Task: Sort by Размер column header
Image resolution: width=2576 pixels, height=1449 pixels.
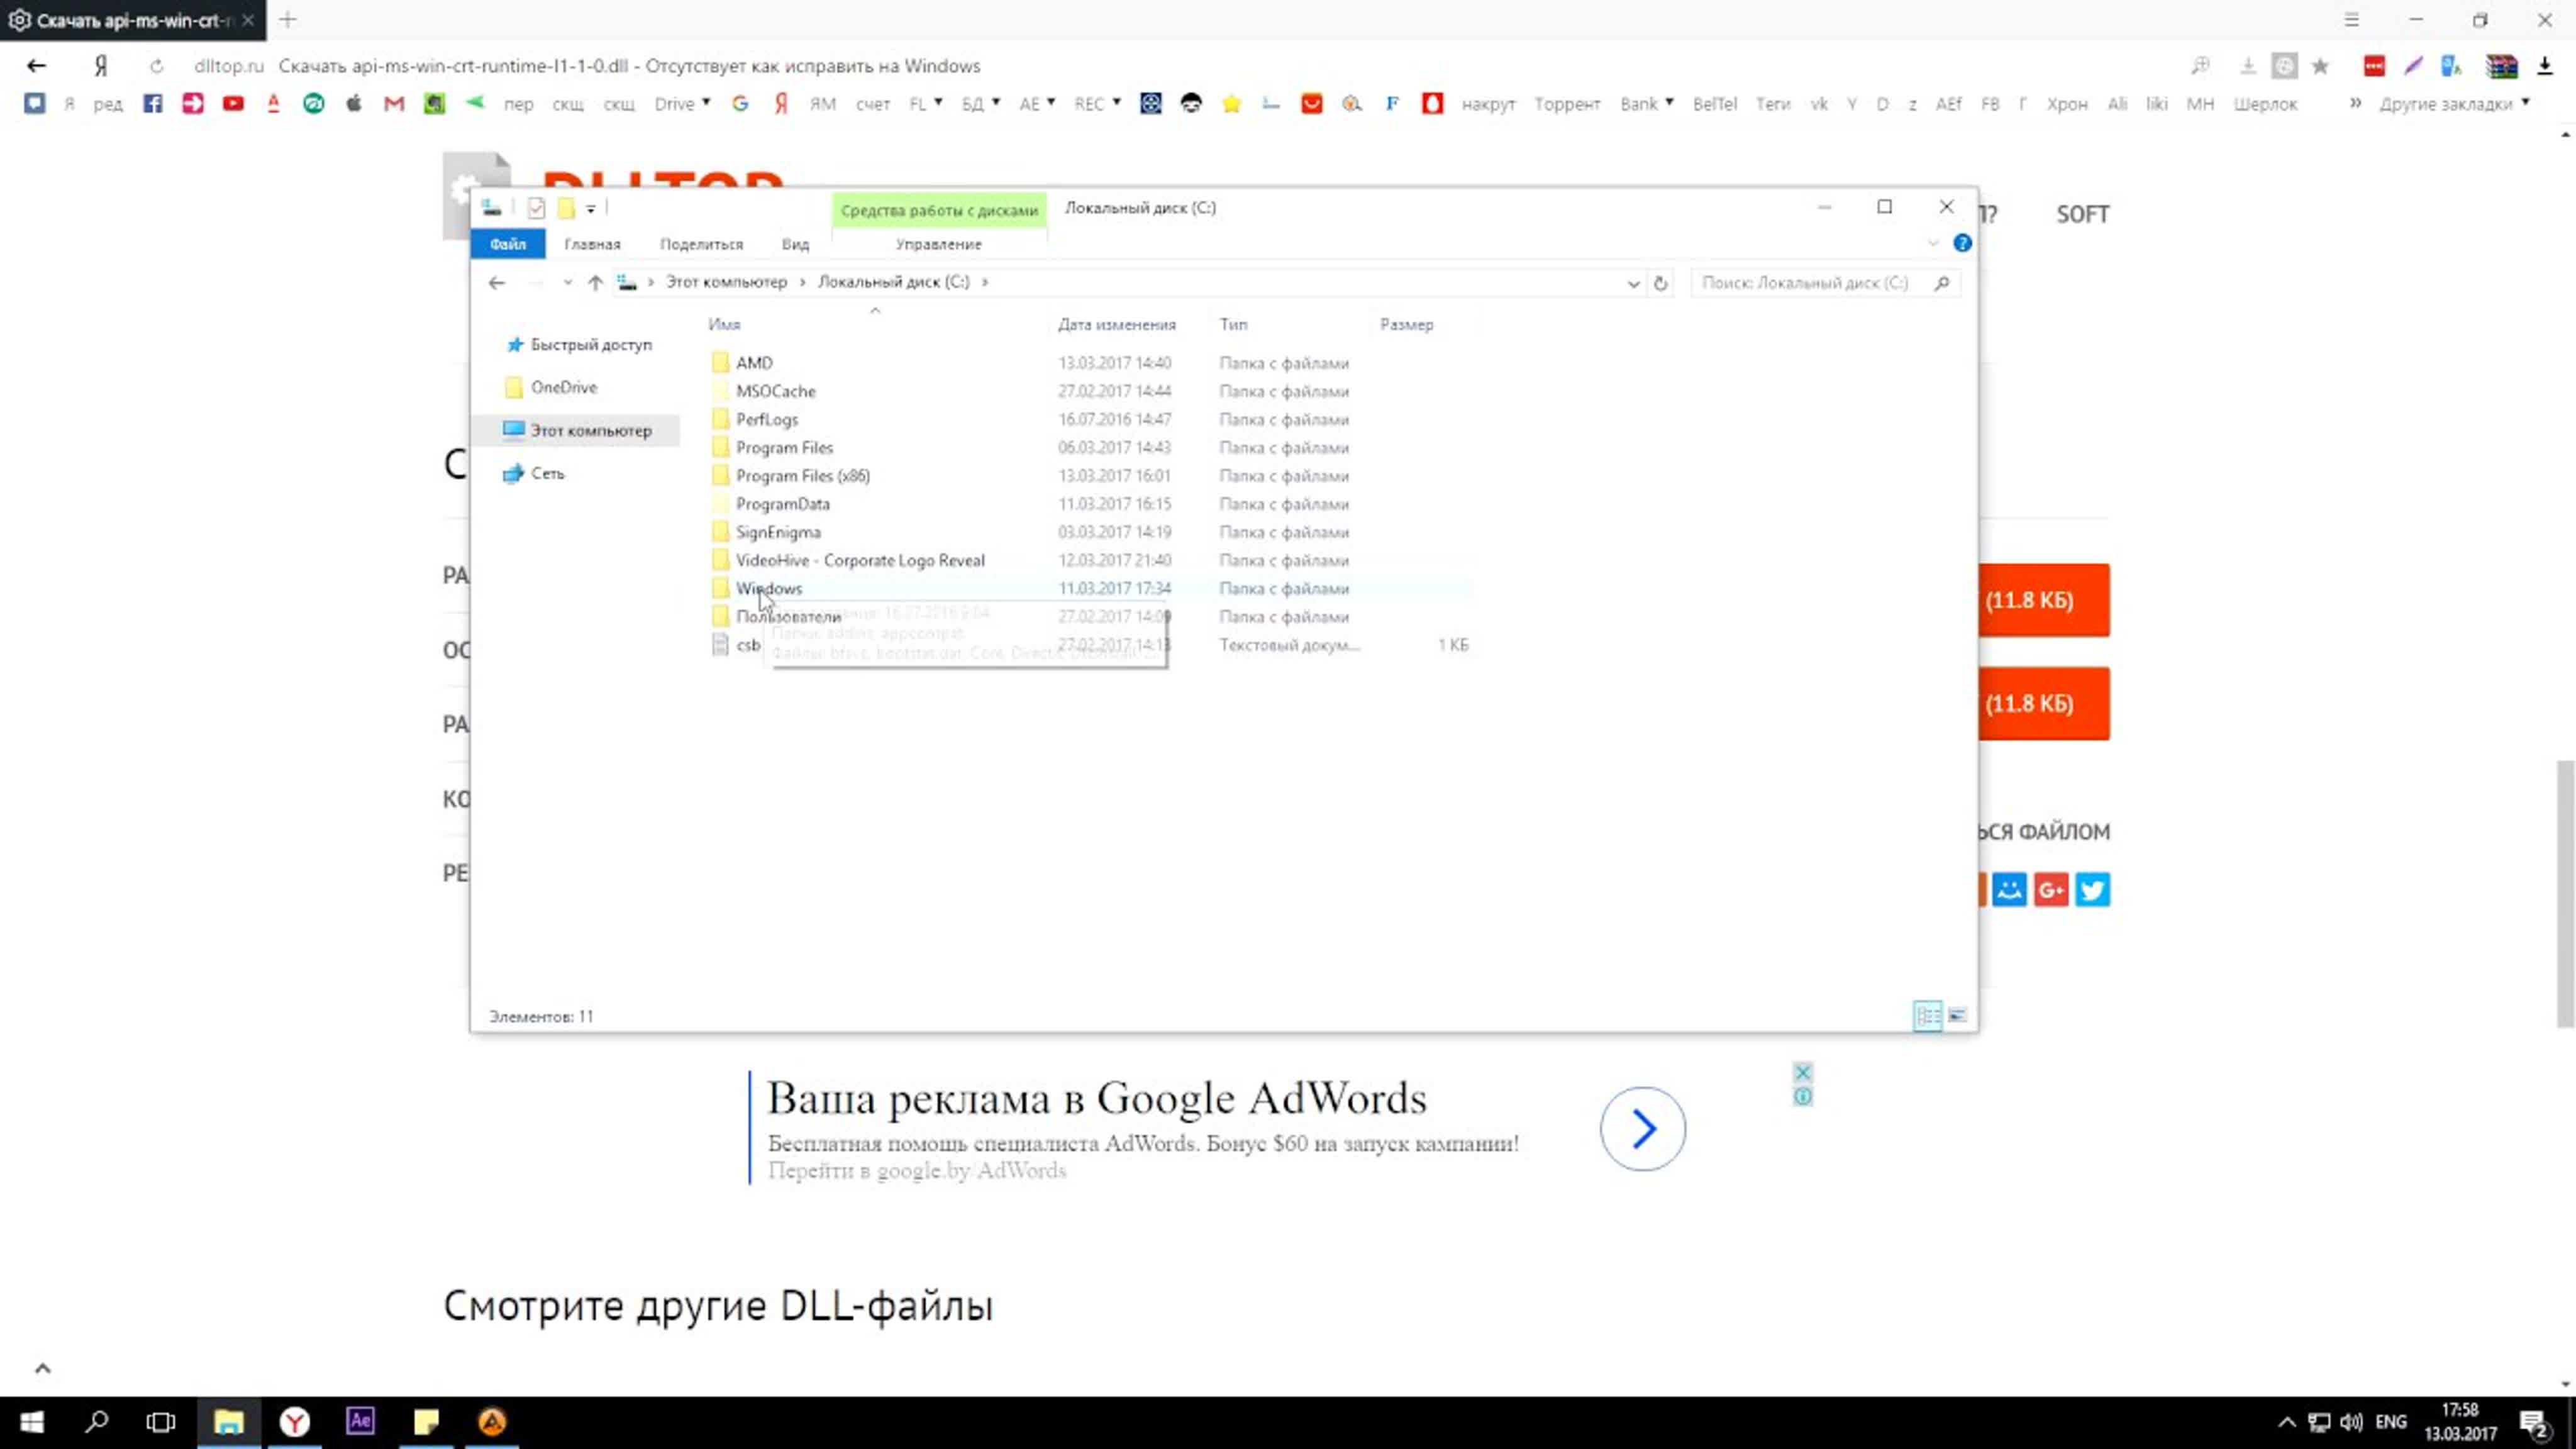Action: point(1406,324)
